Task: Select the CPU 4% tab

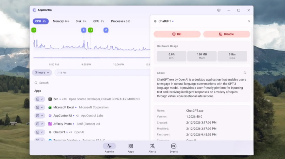Action: coord(41,21)
